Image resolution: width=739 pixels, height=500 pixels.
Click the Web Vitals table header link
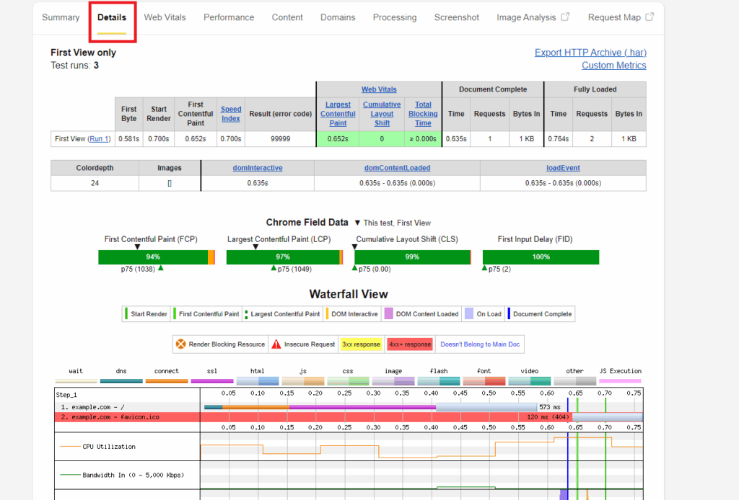(379, 89)
